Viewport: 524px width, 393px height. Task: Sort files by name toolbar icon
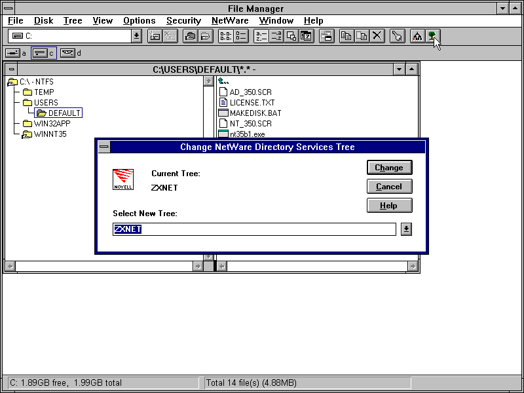click(261, 36)
